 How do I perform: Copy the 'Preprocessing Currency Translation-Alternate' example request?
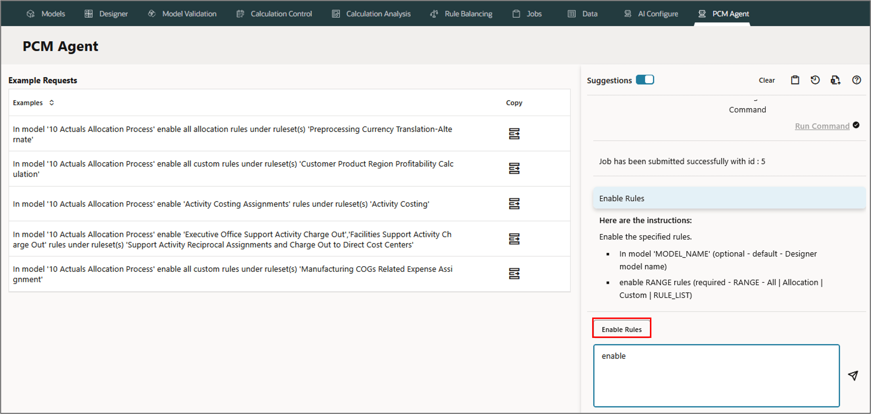(x=514, y=134)
